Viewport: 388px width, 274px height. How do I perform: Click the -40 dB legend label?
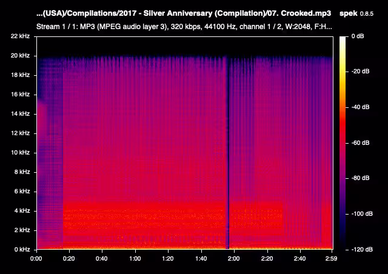[360, 107]
